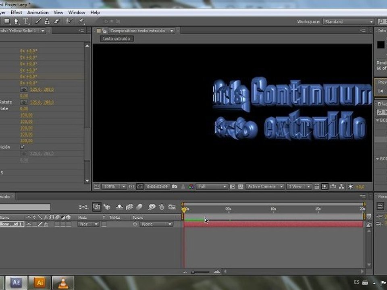
Task: Open the Window menu
Action: (x=77, y=12)
